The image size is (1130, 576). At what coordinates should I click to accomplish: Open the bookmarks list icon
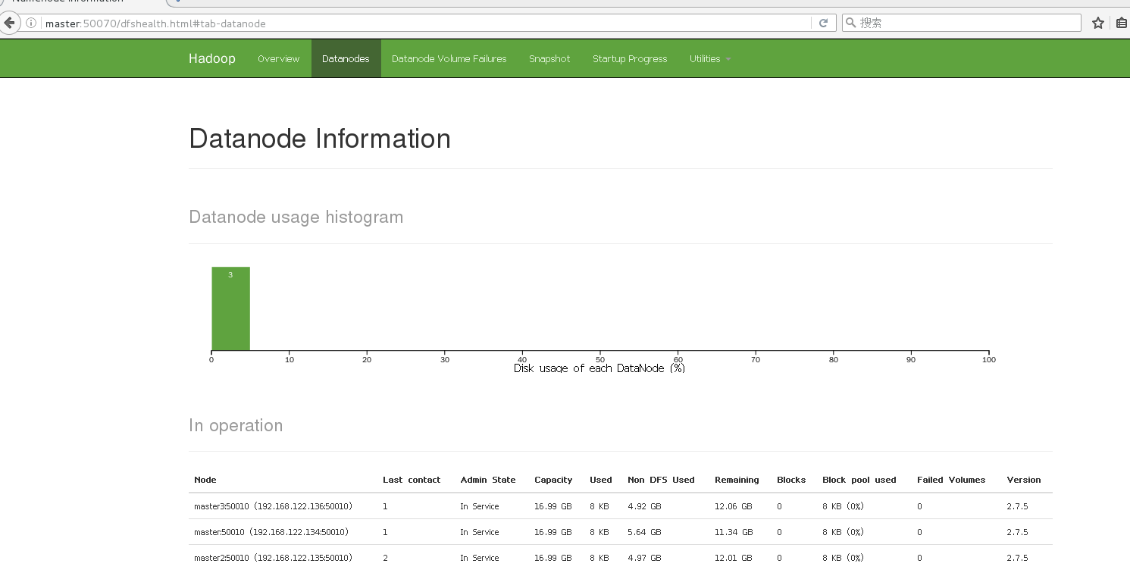[x=1122, y=23]
